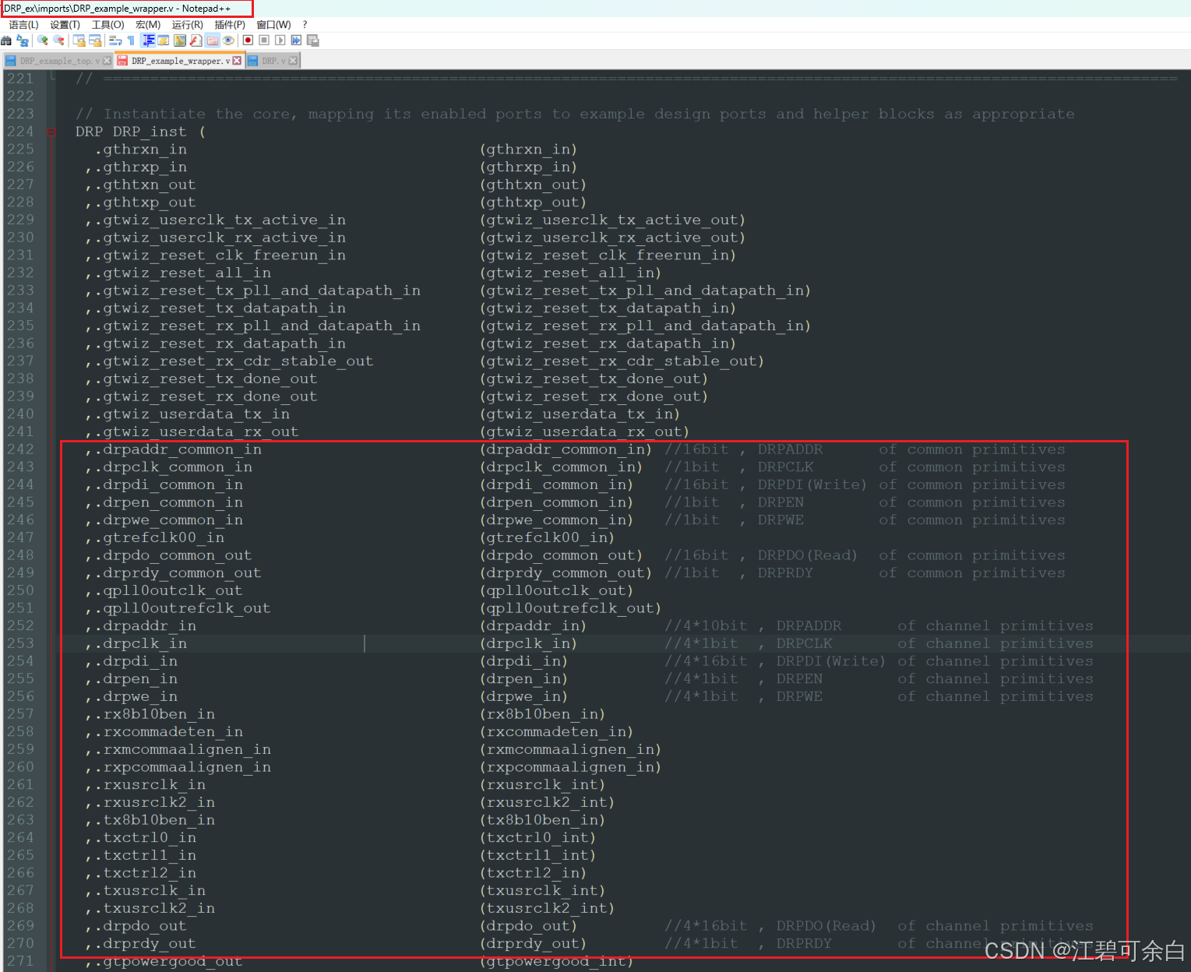The height and width of the screenshot is (972, 1191).
Task: Start macro recording (red dot)
Action: point(248,40)
